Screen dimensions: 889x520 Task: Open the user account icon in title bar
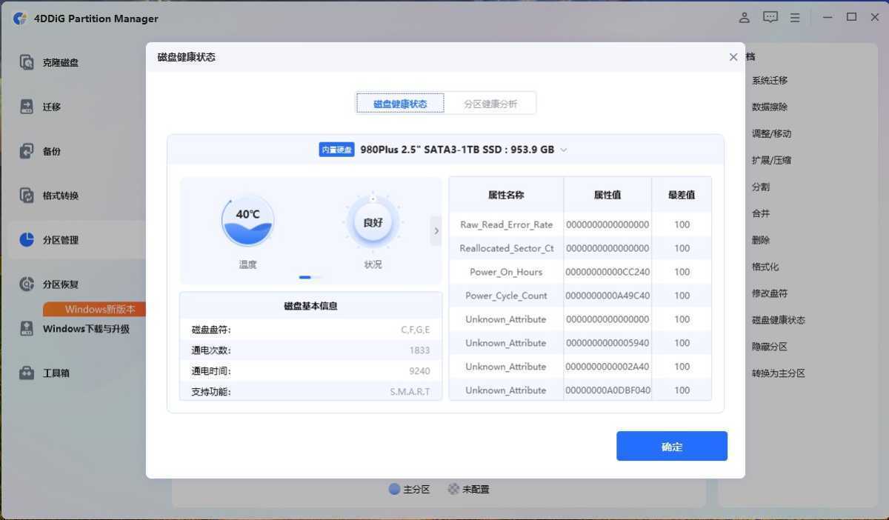pos(744,17)
